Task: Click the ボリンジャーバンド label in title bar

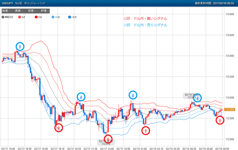Action: [35, 3]
